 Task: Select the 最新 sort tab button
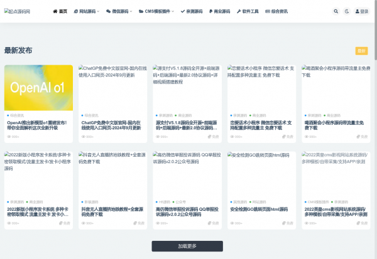point(362,51)
